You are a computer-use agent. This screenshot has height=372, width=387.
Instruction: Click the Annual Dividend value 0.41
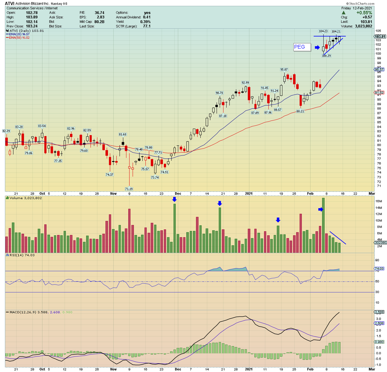pyautogui.click(x=147, y=17)
